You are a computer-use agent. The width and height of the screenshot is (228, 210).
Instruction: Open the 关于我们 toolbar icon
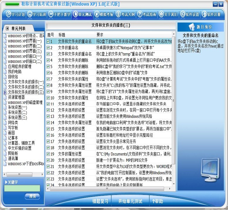tap(161, 14)
